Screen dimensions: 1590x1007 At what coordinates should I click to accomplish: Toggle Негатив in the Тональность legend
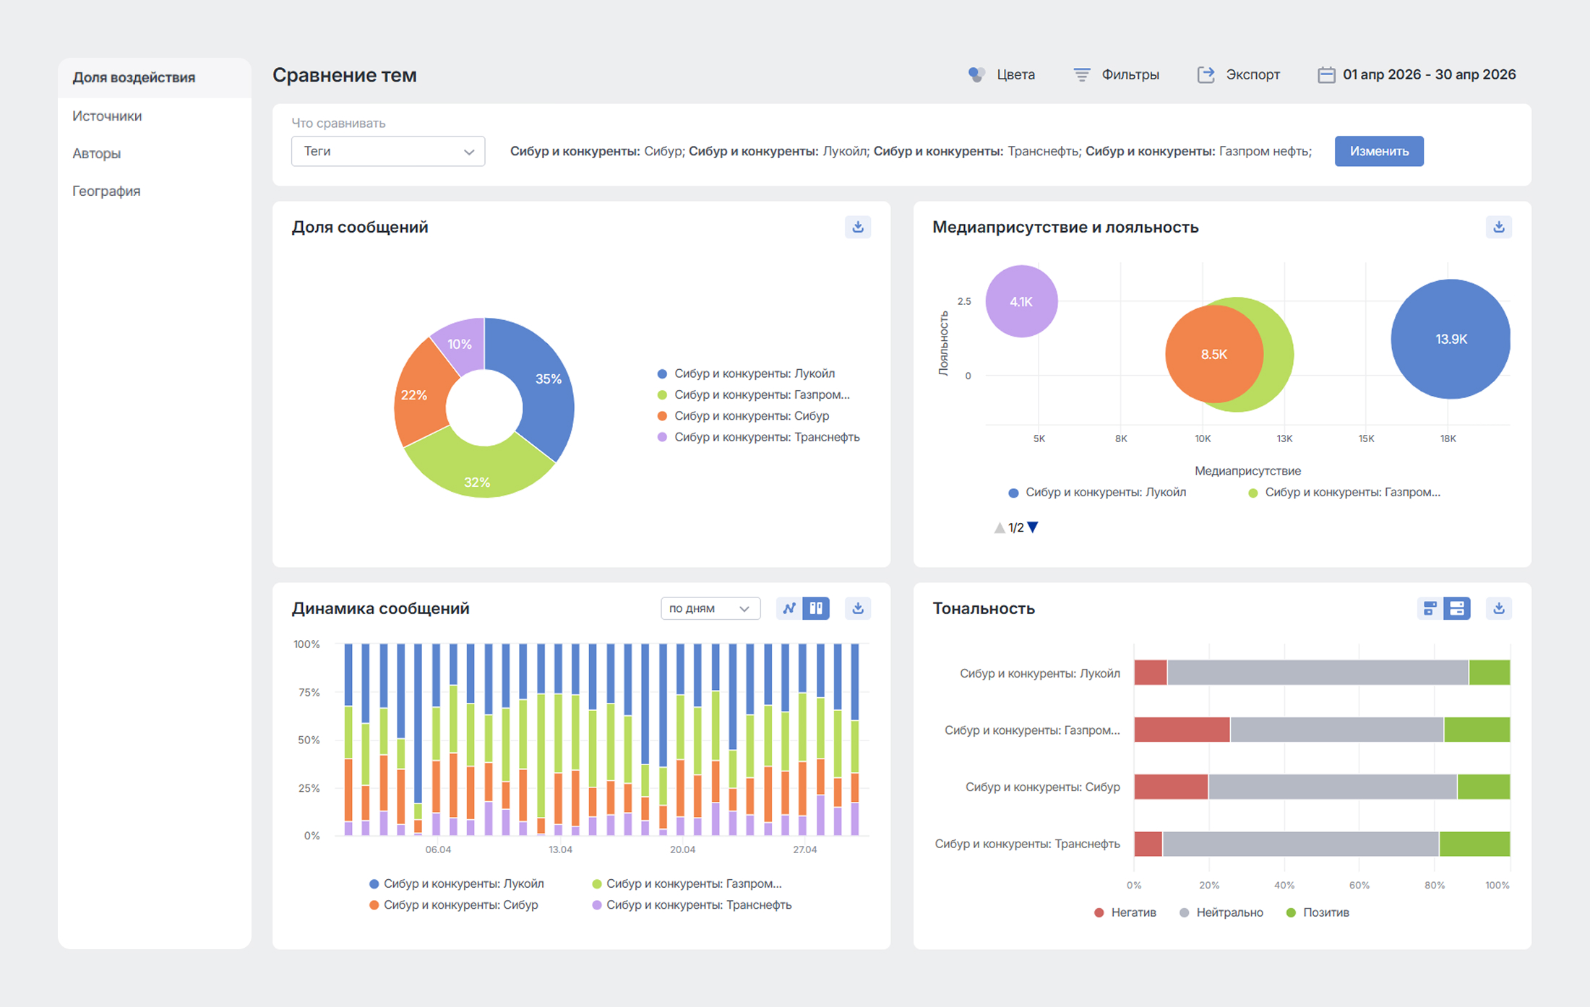(1125, 912)
